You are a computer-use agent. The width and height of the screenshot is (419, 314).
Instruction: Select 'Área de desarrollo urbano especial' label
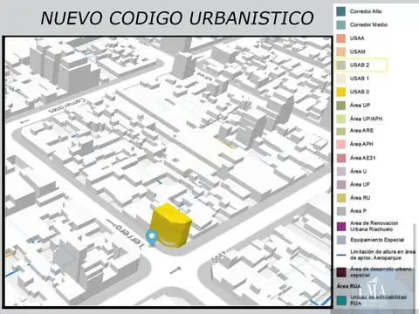coord(381,272)
